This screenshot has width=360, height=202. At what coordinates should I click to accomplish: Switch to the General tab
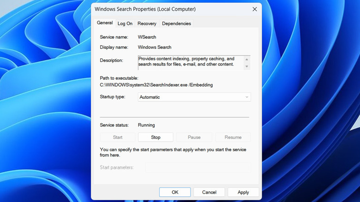(x=105, y=23)
